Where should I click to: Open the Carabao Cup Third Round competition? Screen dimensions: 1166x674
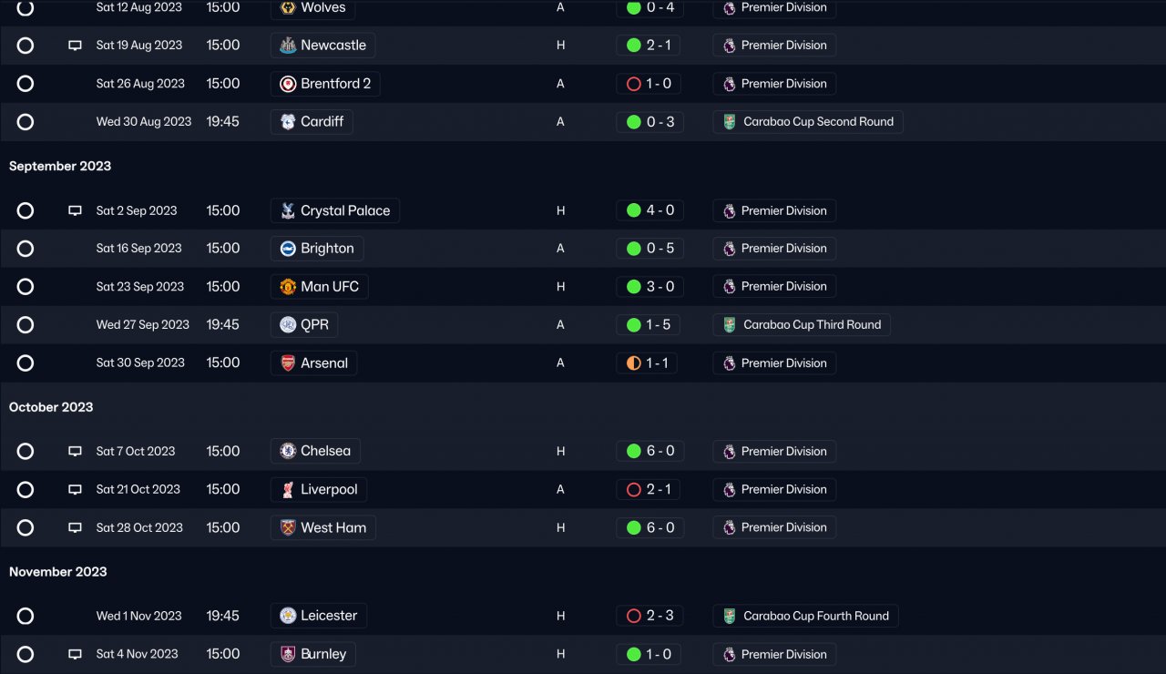811,325
